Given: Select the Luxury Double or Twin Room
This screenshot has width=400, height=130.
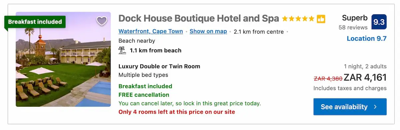Looking at the screenshot, I should (x=159, y=66).
